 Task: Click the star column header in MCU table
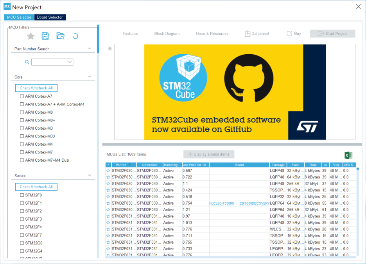point(108,165)
